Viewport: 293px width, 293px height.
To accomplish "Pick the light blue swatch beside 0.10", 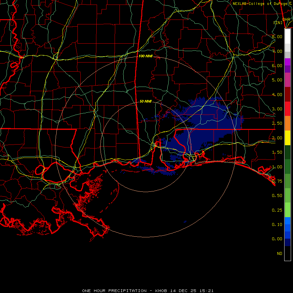I will (x=287, y=221).
